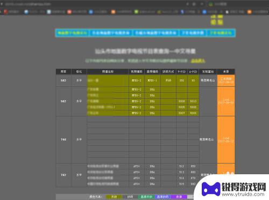The width and height of the screenshot is (269, 200).
Task: Click the 极化 column header
Action: point(79,71)
